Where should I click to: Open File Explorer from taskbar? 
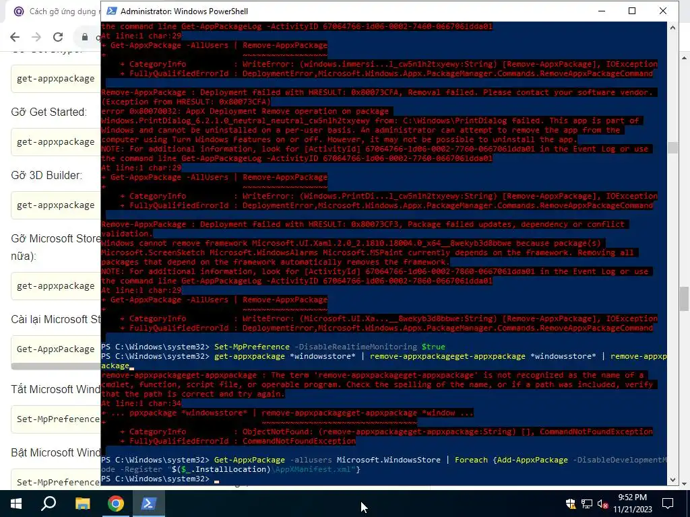tap(82, 504)
